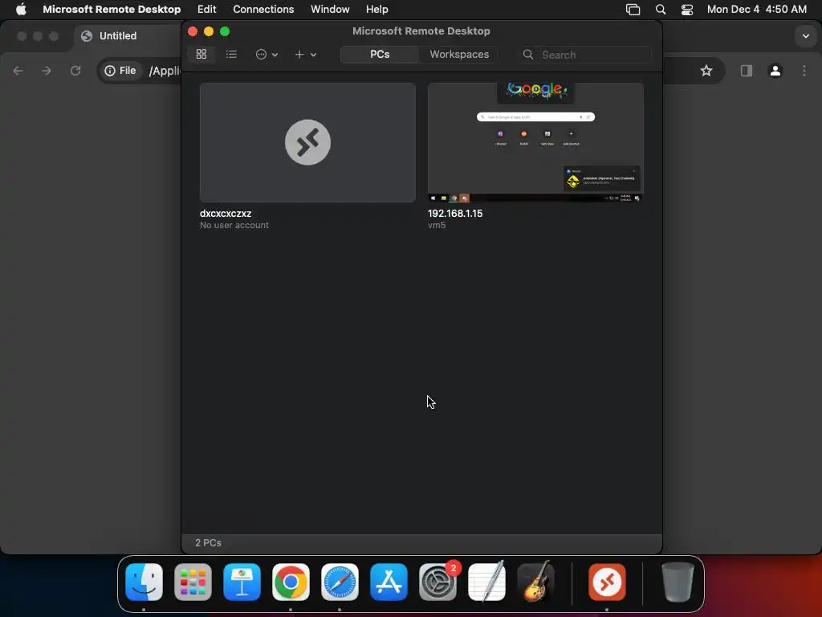Viewport: 822px width, 617px height.
Task: Open Chrome's three-dot menu
Action: tap(804, 71)
